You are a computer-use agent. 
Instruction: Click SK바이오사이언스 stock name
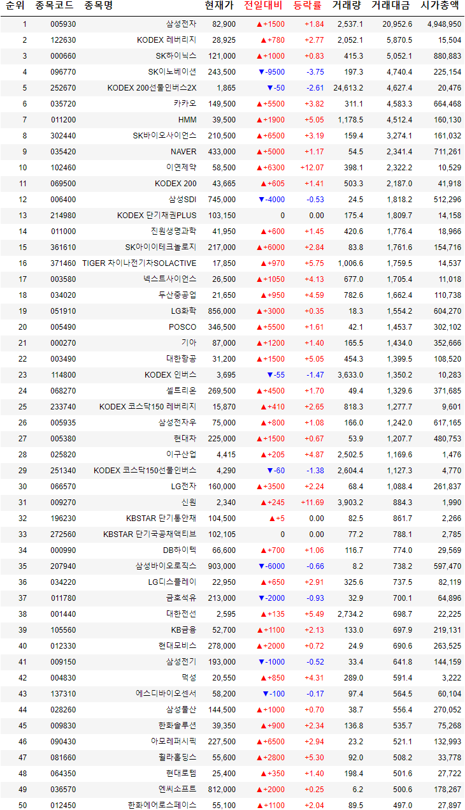click(x=164, y=136)
